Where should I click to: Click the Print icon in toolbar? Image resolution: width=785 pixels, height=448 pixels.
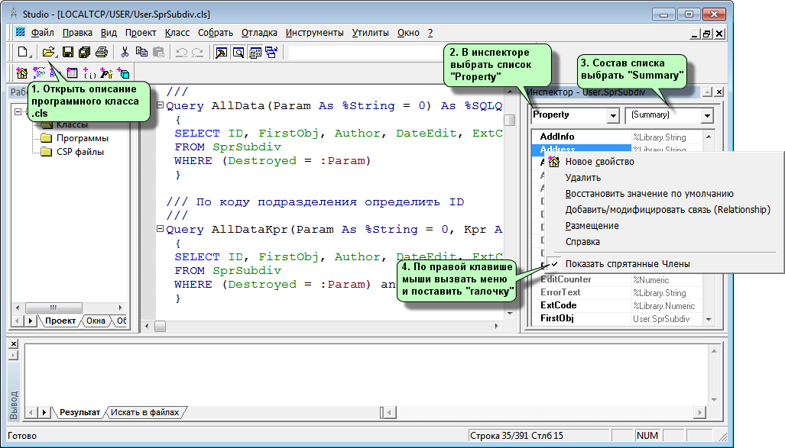(x=101, y=53)
